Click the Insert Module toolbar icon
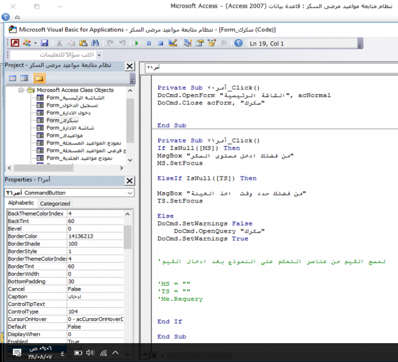This screenshot has width=398, height=362. [x=27, y=43]
